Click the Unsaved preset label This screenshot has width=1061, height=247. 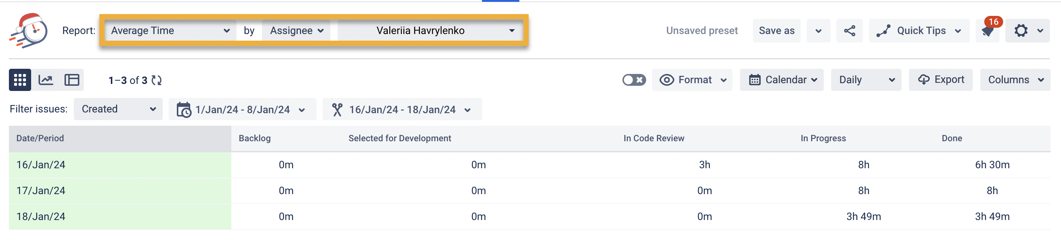(701, 31)
